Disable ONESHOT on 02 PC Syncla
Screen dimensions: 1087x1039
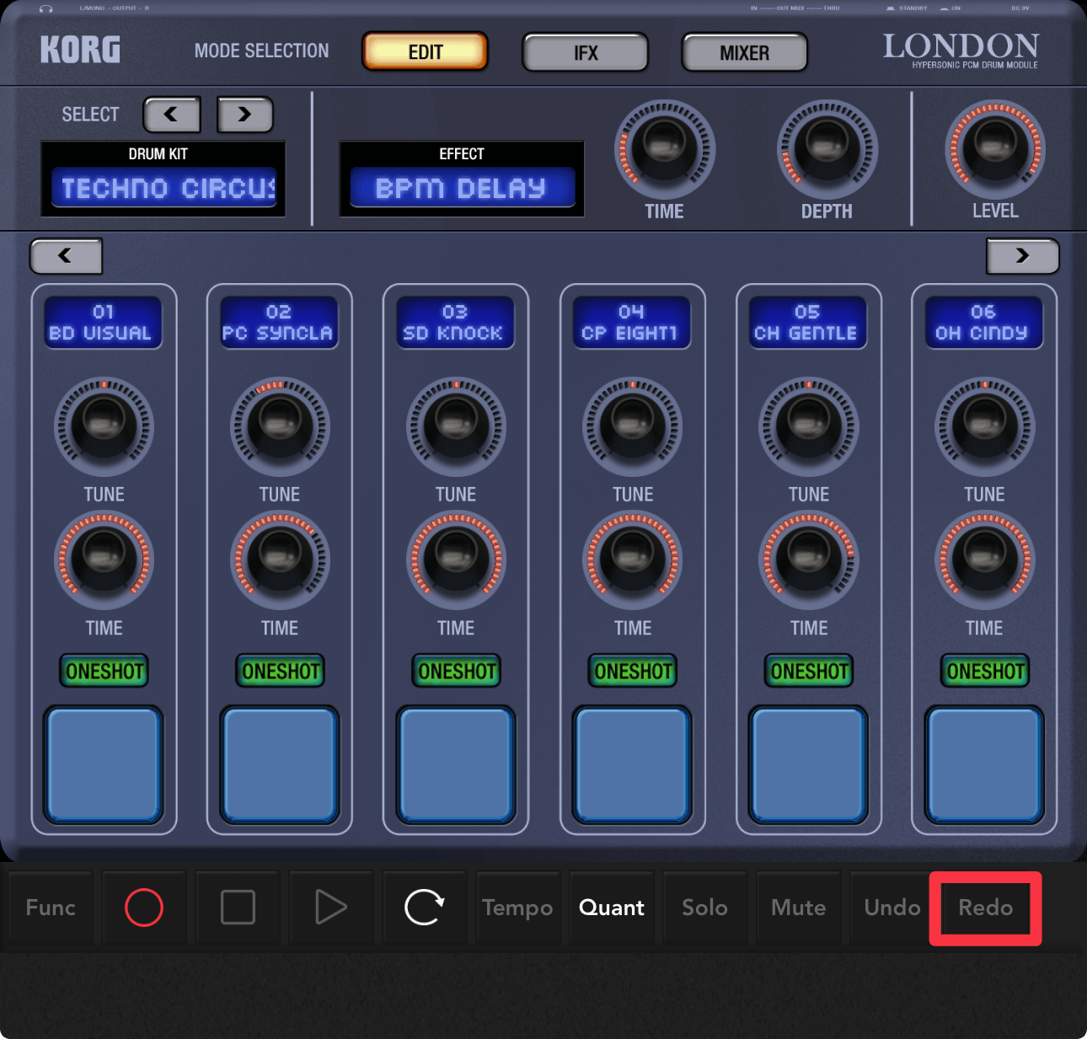281,671
